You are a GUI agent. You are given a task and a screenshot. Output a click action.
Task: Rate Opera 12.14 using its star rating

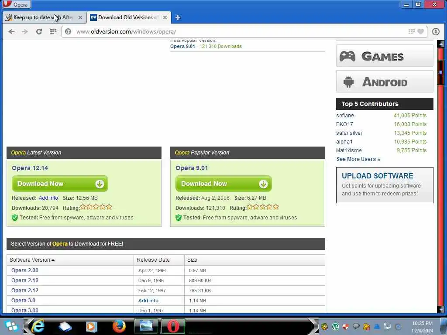pyautogui.click(x=96, y=207)
